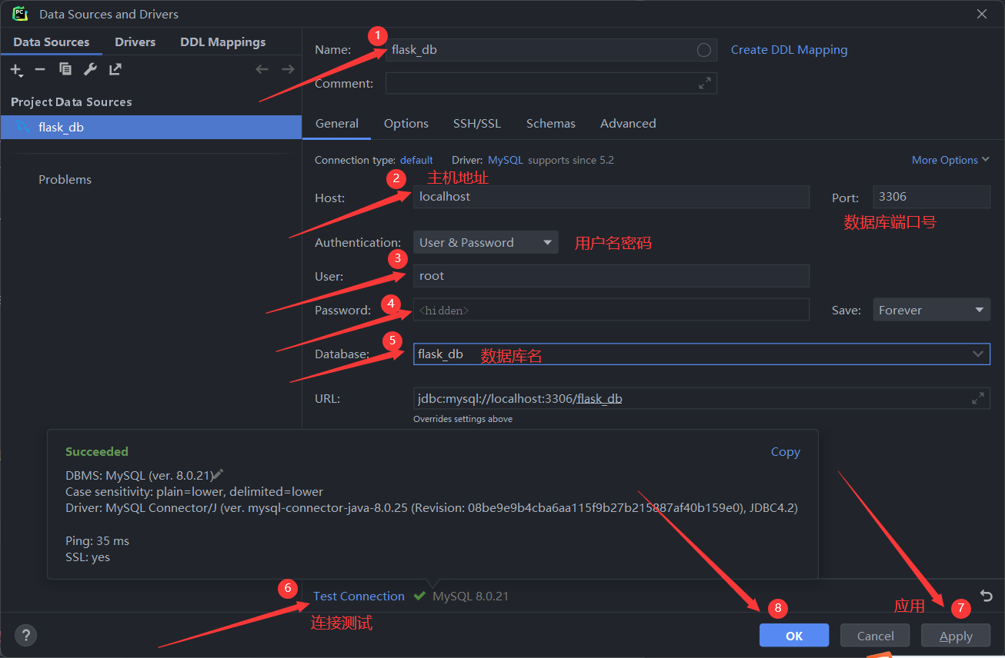Click the Cancel button
This screenshot has width=1005, height=658.
coord(876,636)
